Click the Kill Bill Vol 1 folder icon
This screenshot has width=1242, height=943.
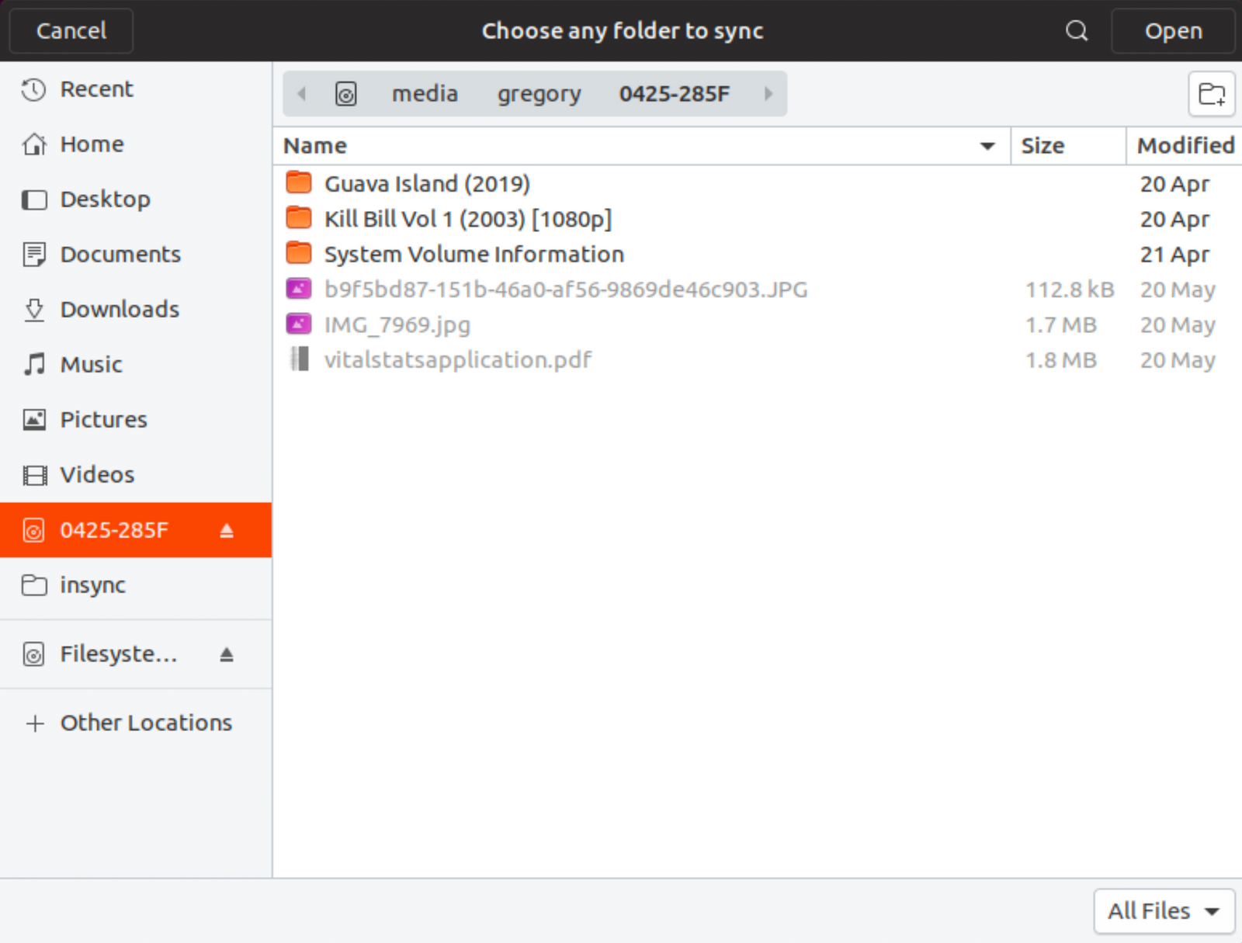[x=299, y=218]
